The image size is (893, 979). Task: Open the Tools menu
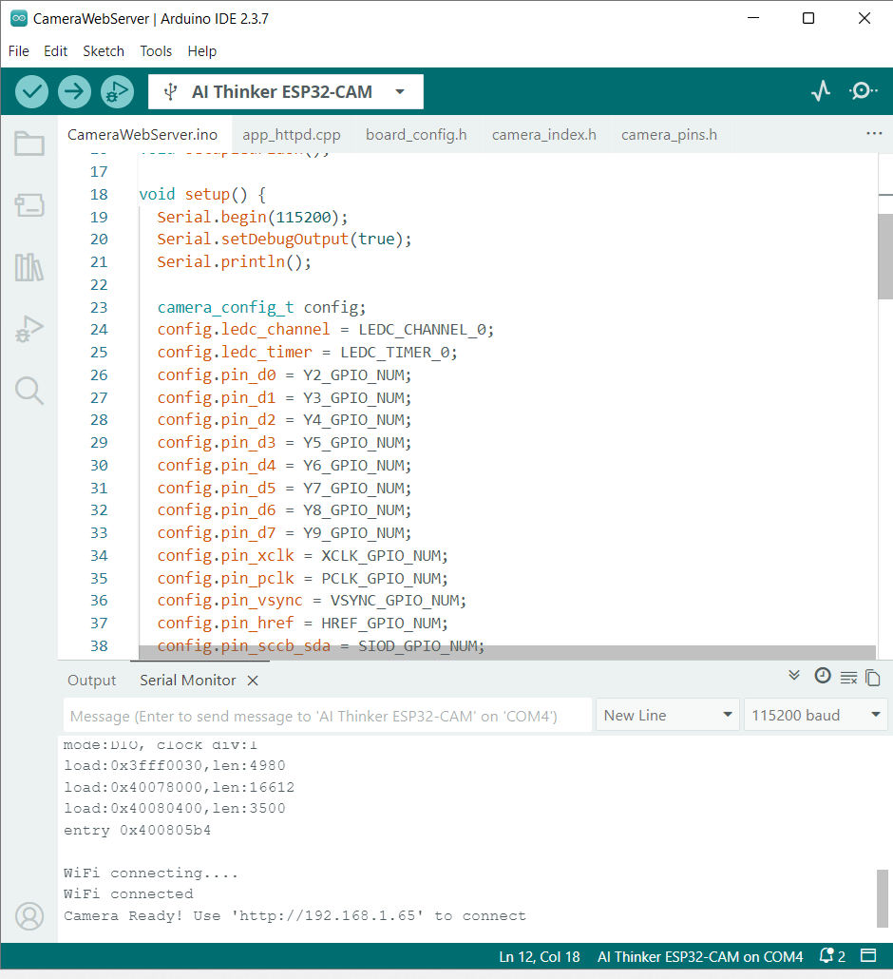(x=156, y=51)
